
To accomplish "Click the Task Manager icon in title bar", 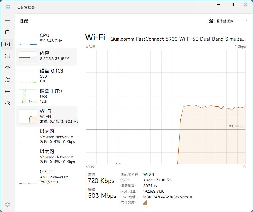I will point(7,7).
